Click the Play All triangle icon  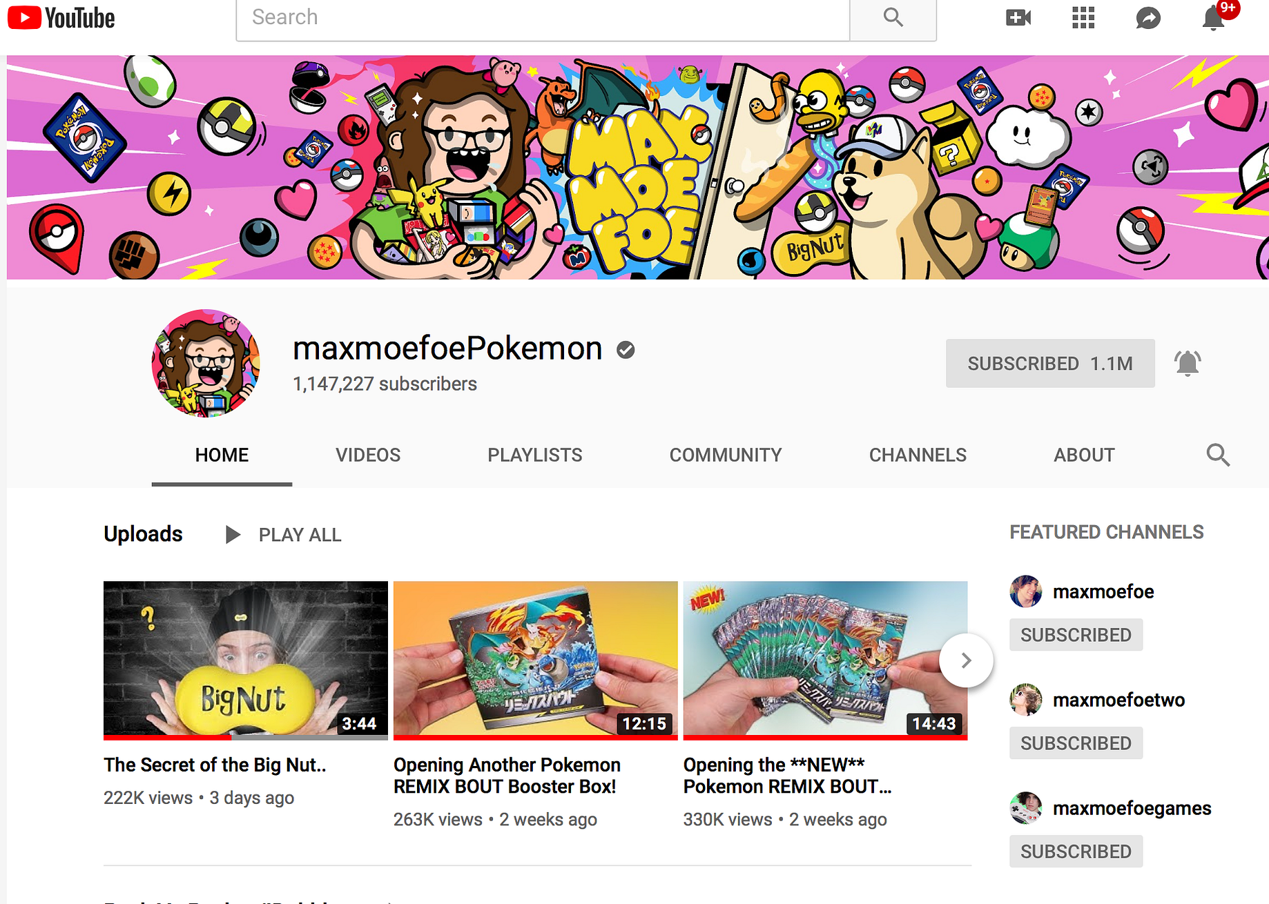tap(233, 535)
